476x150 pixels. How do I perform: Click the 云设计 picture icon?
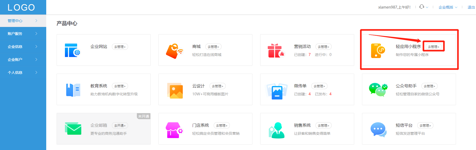[175, 91]
